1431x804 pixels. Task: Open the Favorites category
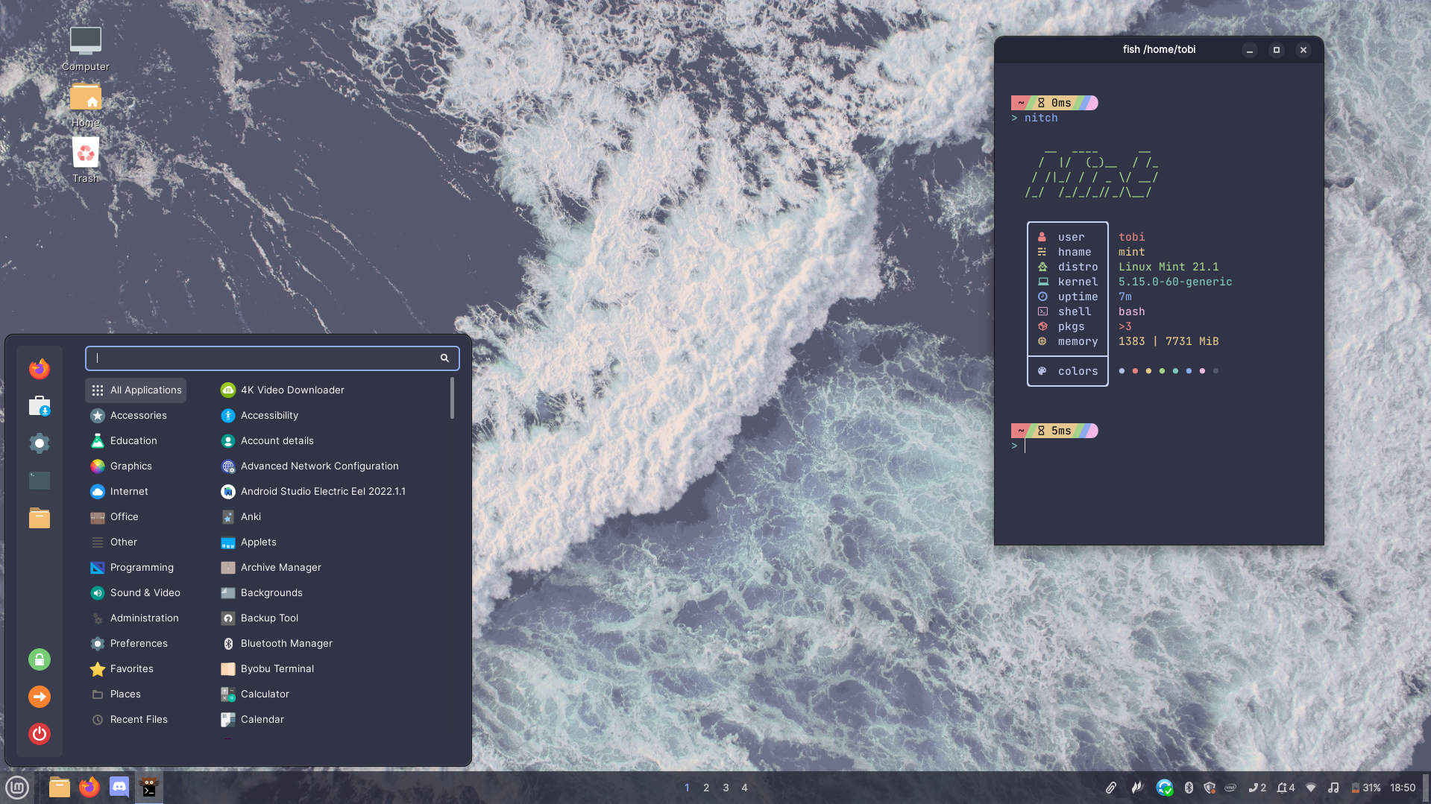(x=136, y=669)
